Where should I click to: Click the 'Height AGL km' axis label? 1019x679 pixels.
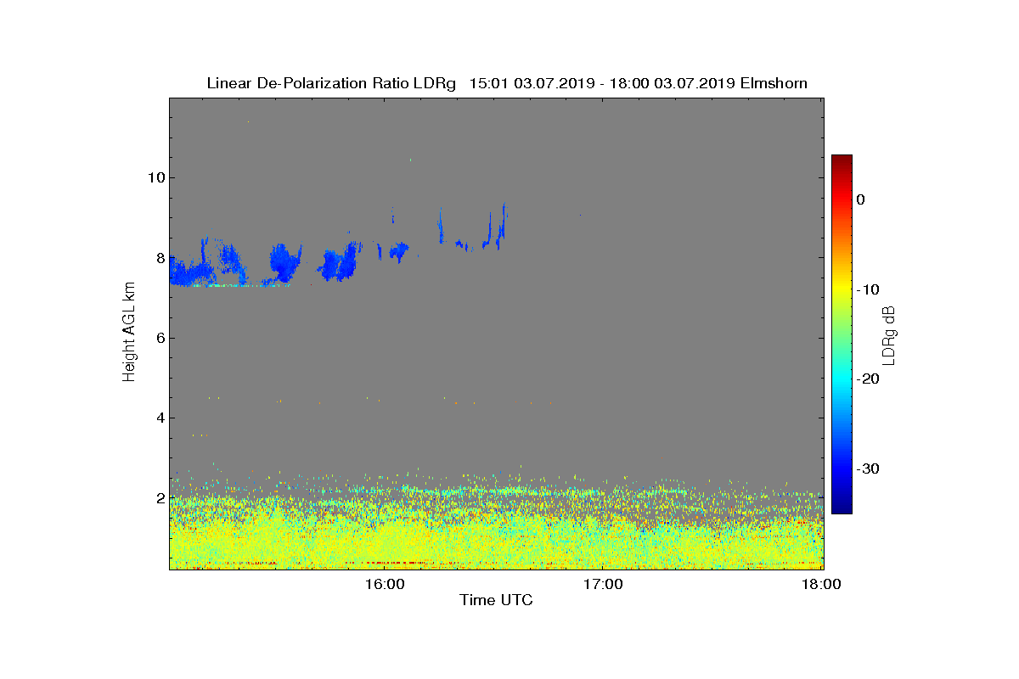tap(129, 333)
